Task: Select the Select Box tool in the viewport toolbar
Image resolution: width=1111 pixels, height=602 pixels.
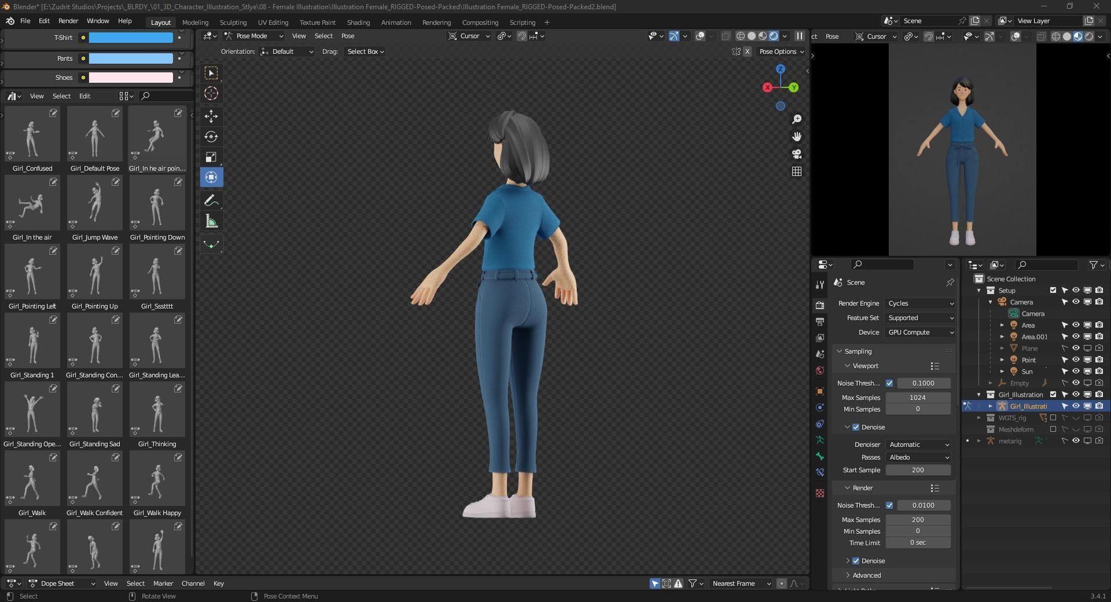Action: pos(211,73)
